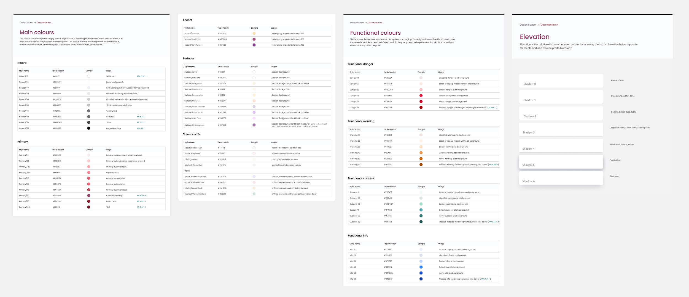Image resolution: width=689 pixels, height=297 pixels.
Task: Click the Functional warning section heading
Action: (x=361, y=121)
